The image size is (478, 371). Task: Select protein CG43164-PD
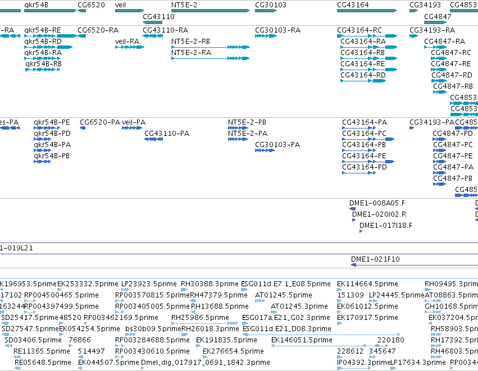pyautogui.click(x=359, y=173)
